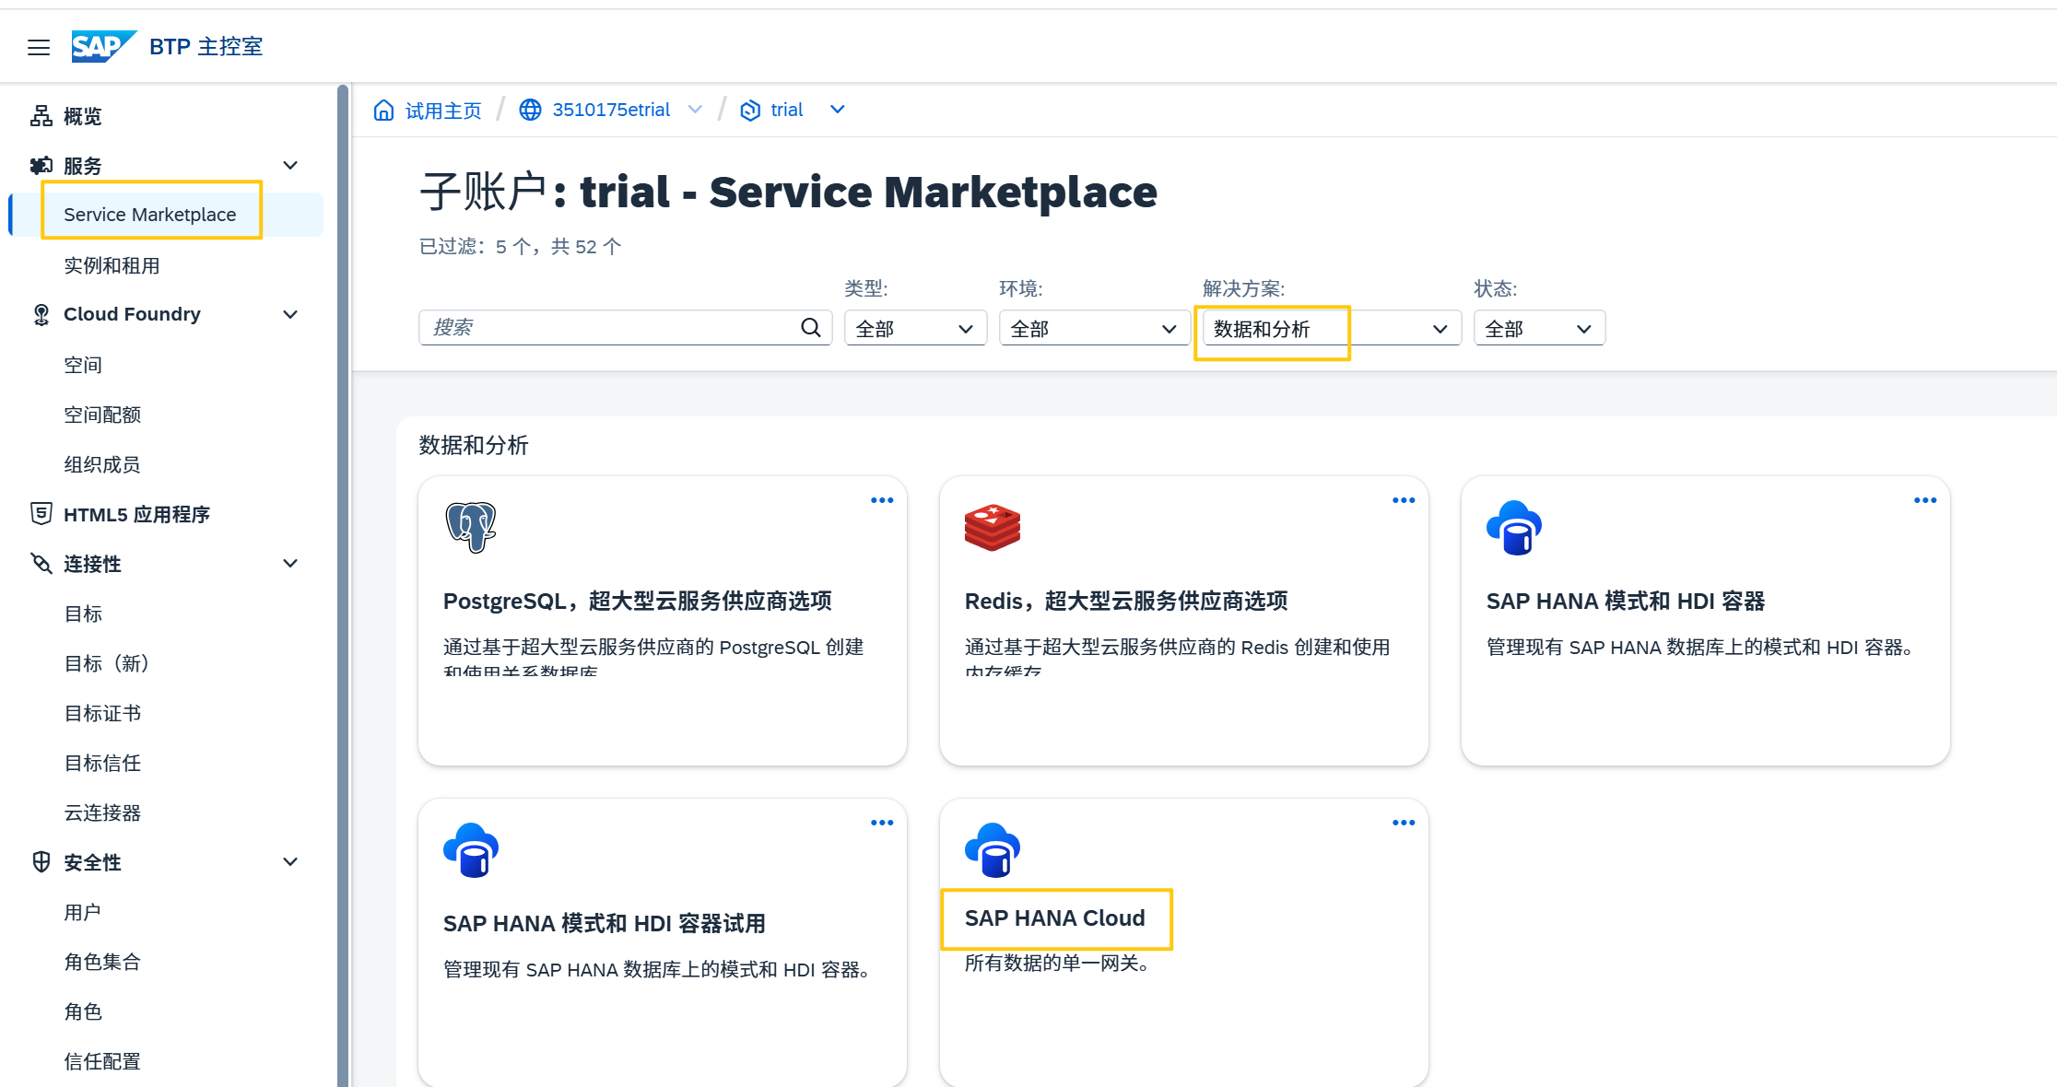The height and width of the screenshot is (1087, 2057).
Task: Click the PostgreSQL elephant logo
Action: click(x=471, y=527)
